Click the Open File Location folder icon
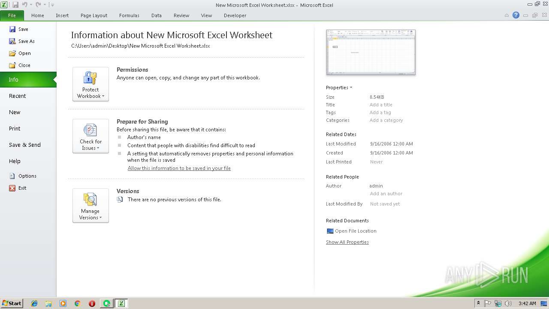The height and width of the screenshot is (309, 549). (x=330, y=231)
